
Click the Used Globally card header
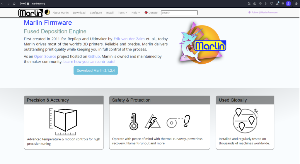[245, 100]
